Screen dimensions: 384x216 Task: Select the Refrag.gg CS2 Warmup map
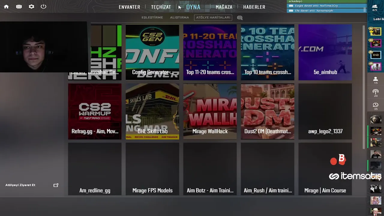[95, 111]
